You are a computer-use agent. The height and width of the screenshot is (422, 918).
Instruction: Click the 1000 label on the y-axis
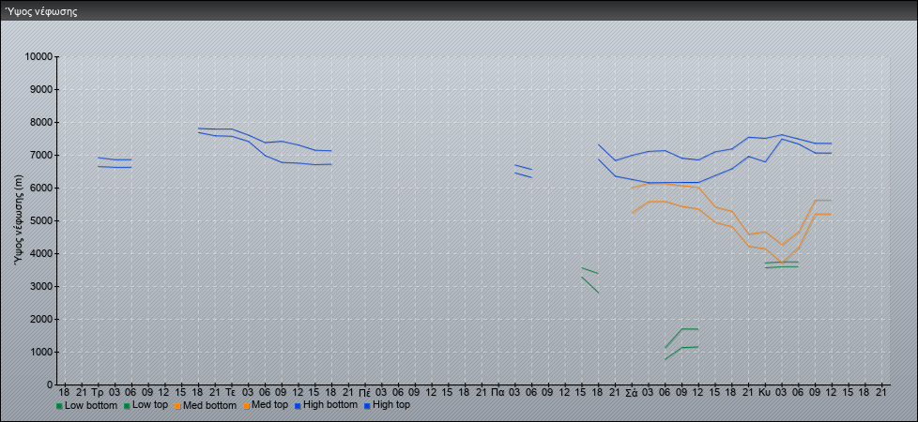pos(40,352)
